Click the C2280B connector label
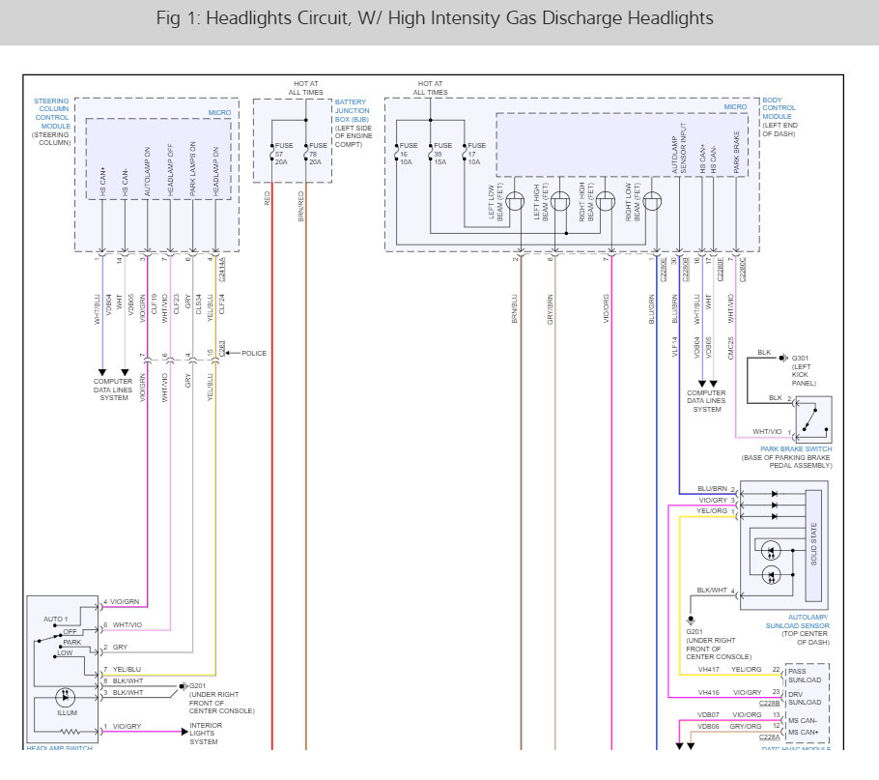Screen dimensions: 879x780 click(x=686, y=270)
